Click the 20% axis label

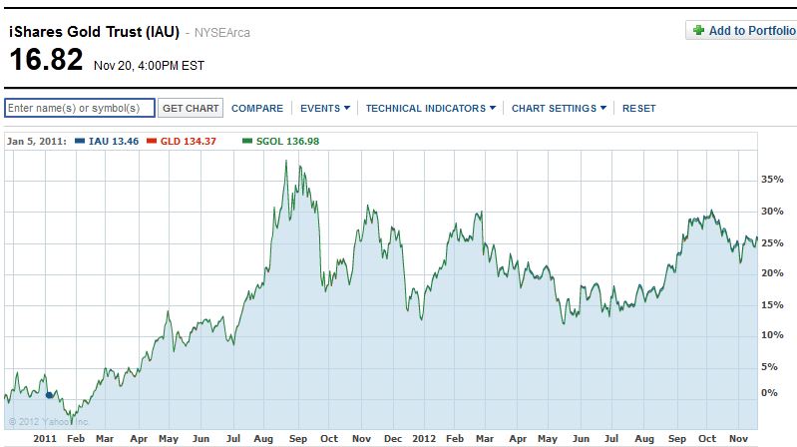click(772, 273)
